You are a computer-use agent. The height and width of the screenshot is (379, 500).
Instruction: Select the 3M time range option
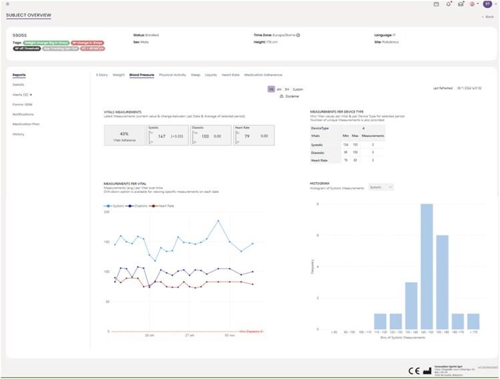tap(286, 89)
